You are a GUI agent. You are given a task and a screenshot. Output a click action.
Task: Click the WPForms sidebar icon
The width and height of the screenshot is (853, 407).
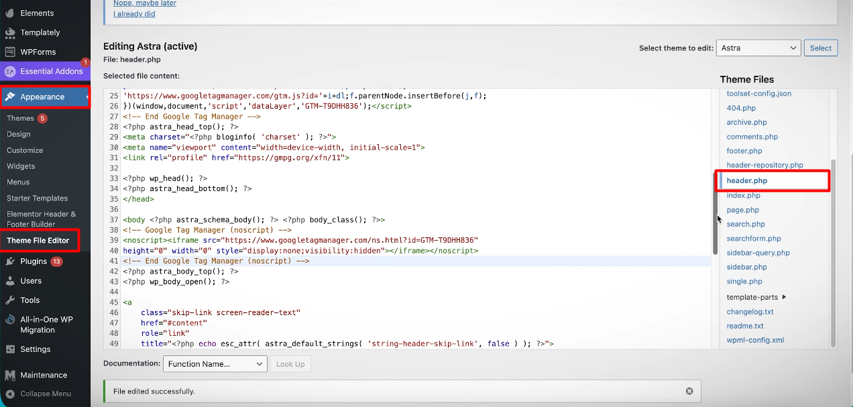[x=10, y=52]
